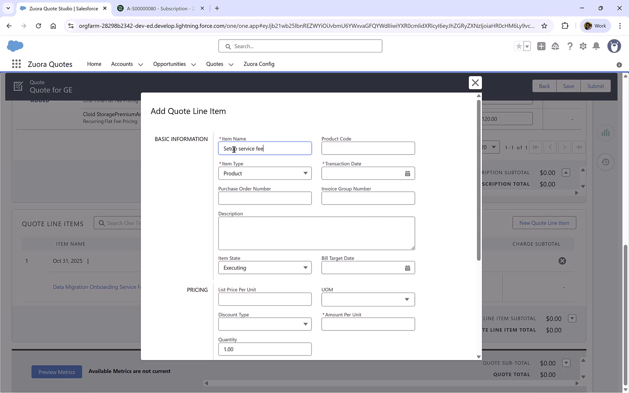Click inside the Description text area

(316, 233)
